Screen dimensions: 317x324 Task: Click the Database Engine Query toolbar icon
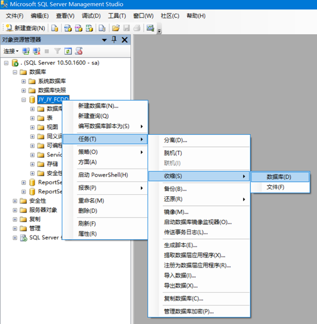click(55, 28)
